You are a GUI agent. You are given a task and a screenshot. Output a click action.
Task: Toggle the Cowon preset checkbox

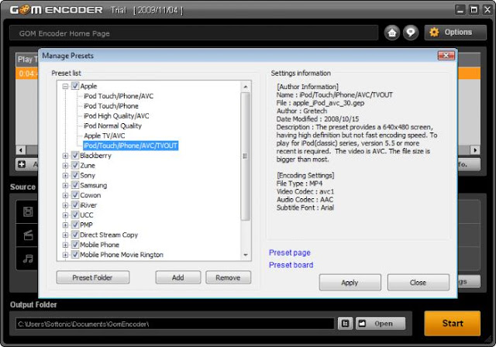[x=75, y=195]
